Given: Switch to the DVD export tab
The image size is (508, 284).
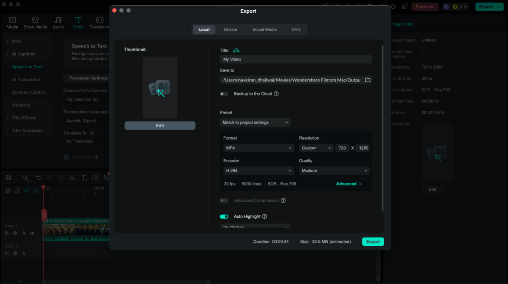Looking at the screenshot, I should (295, 29).
